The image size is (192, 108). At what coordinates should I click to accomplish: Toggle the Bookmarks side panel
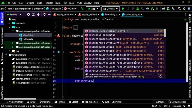(x=2, y=75)
